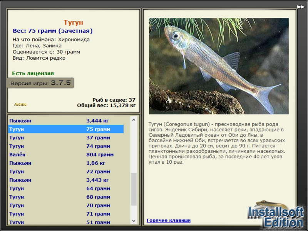This screenshot has height=231, width=308.
Task: Select the Пыжьян 3,444 кг row
Action: [66, 121]
